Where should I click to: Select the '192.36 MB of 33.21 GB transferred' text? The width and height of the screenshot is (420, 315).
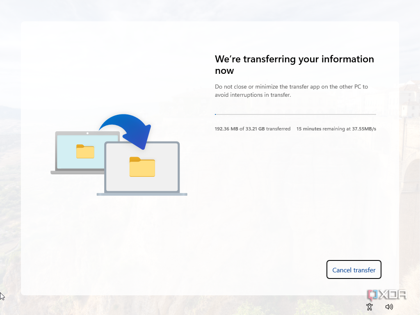[x=253, y=129]
